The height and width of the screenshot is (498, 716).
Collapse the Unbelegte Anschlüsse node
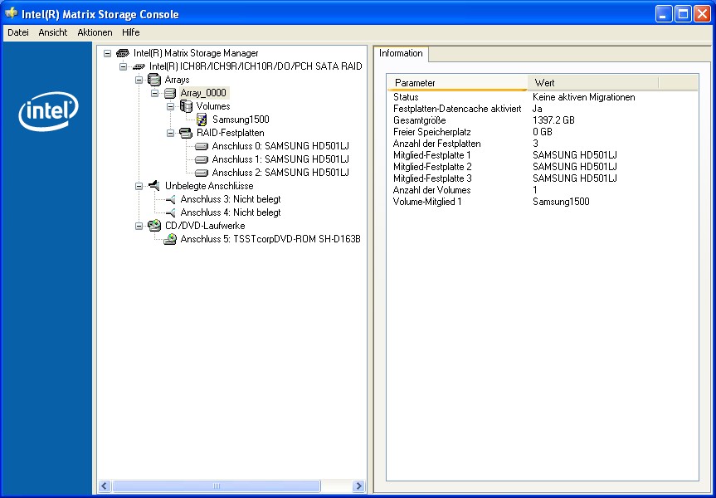coord(139,187)
